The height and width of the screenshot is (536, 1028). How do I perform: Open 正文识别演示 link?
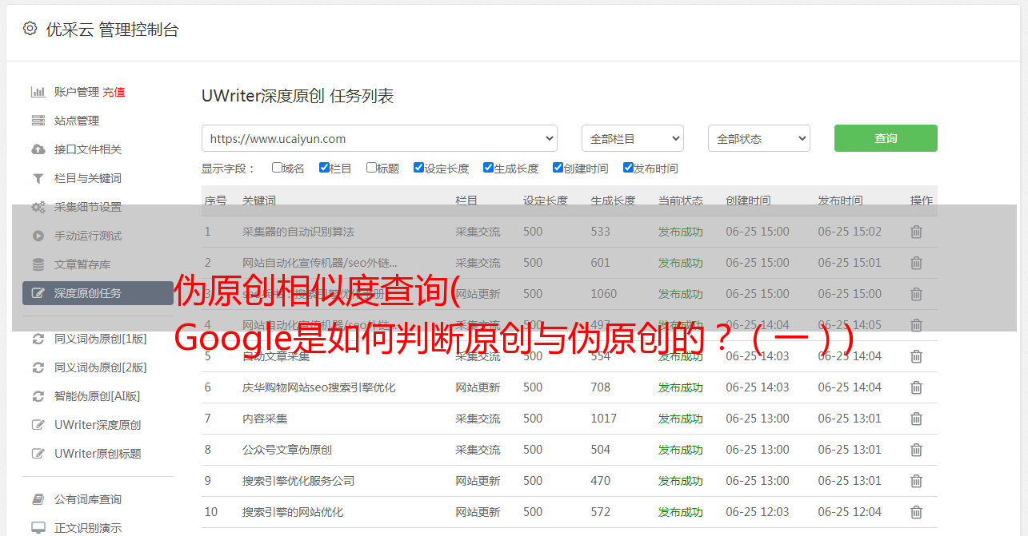(88, 528)
